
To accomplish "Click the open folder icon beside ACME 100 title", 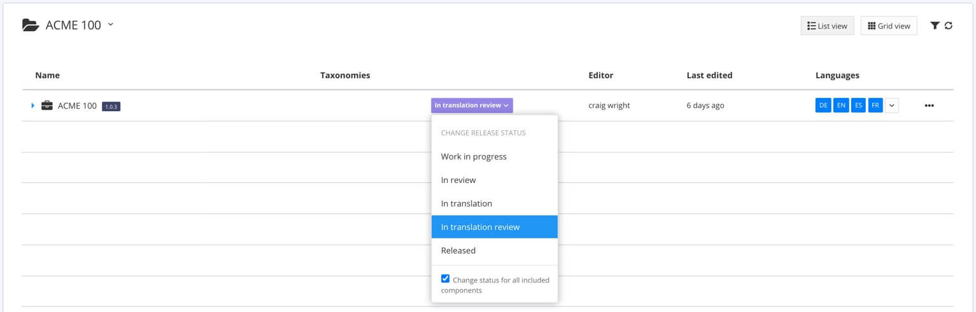I will 31,25.
